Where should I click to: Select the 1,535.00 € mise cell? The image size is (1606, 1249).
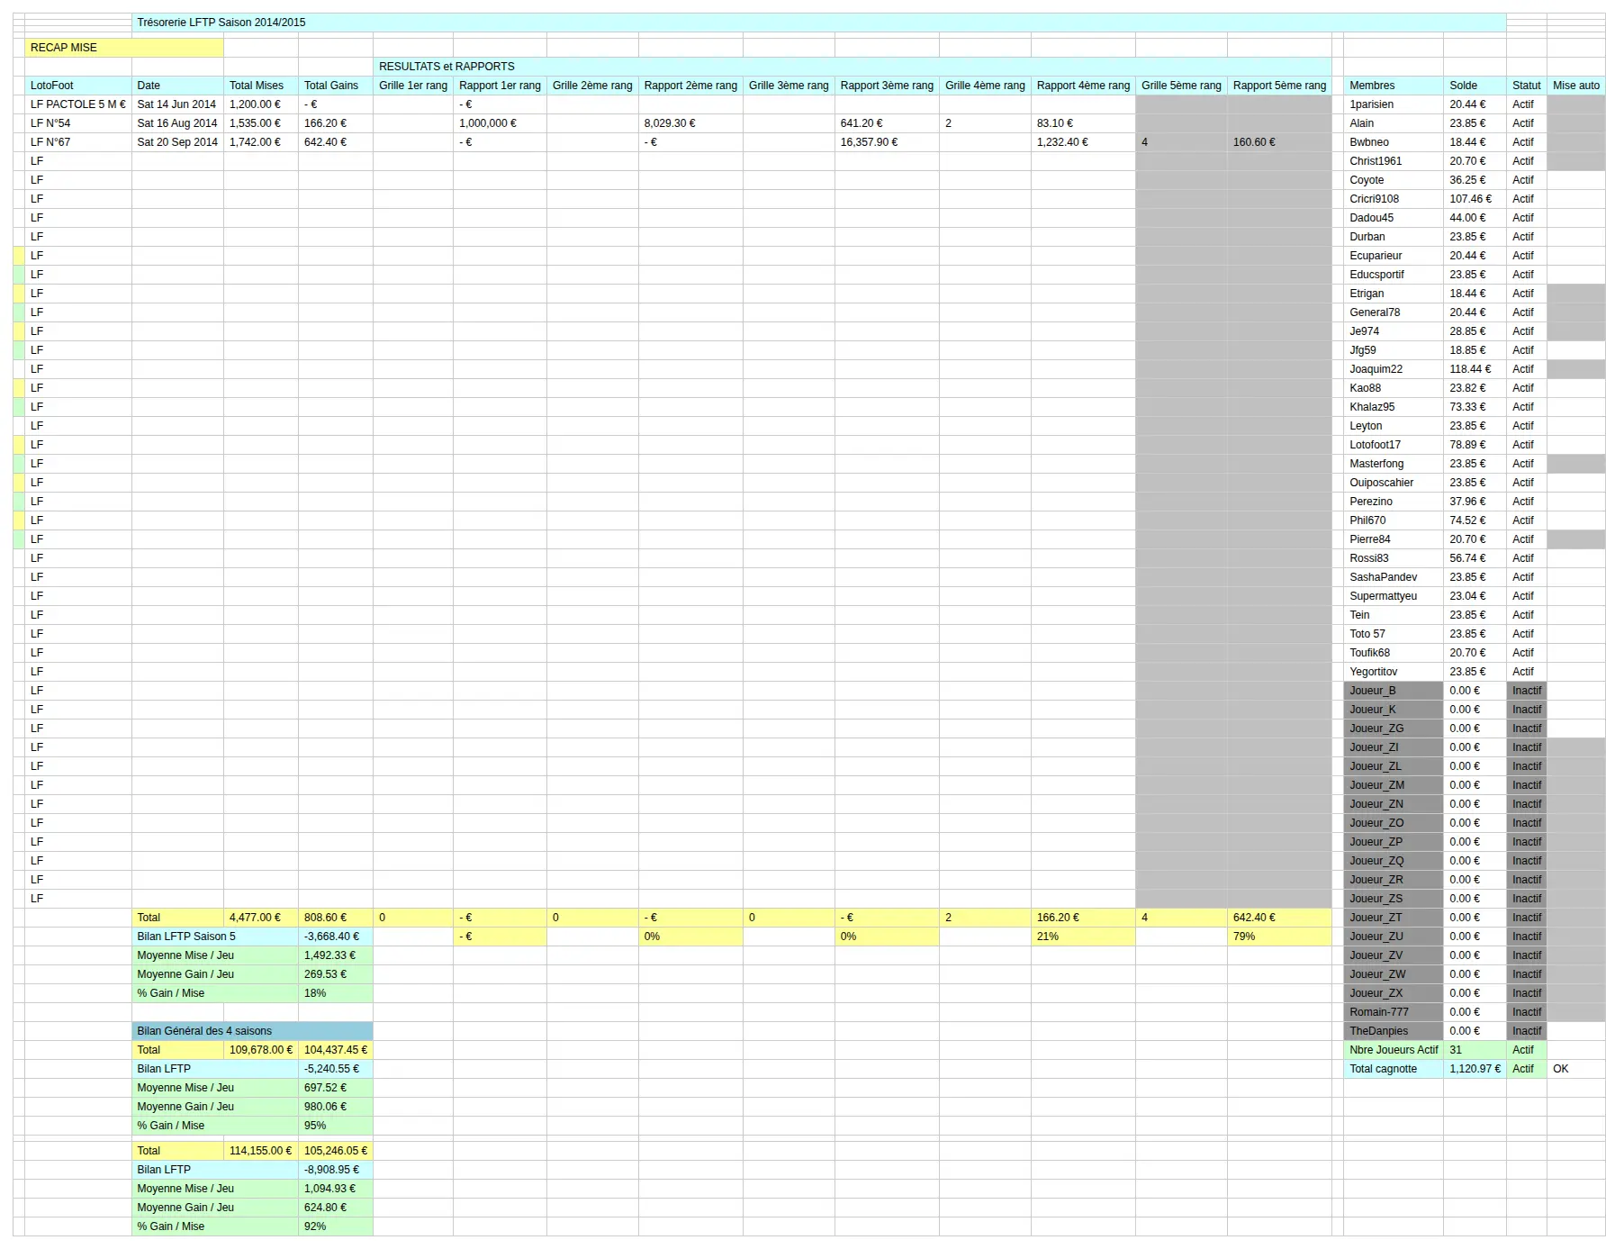[x=261, y=123]
